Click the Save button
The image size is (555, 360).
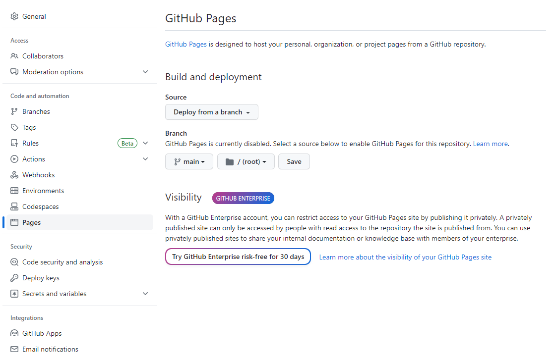pyautogui.click(x=294, y=161)
